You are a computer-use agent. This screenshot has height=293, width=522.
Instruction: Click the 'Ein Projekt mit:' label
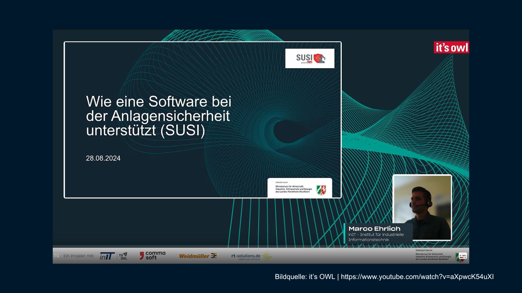pyautogui.click(x=79, y=256)
